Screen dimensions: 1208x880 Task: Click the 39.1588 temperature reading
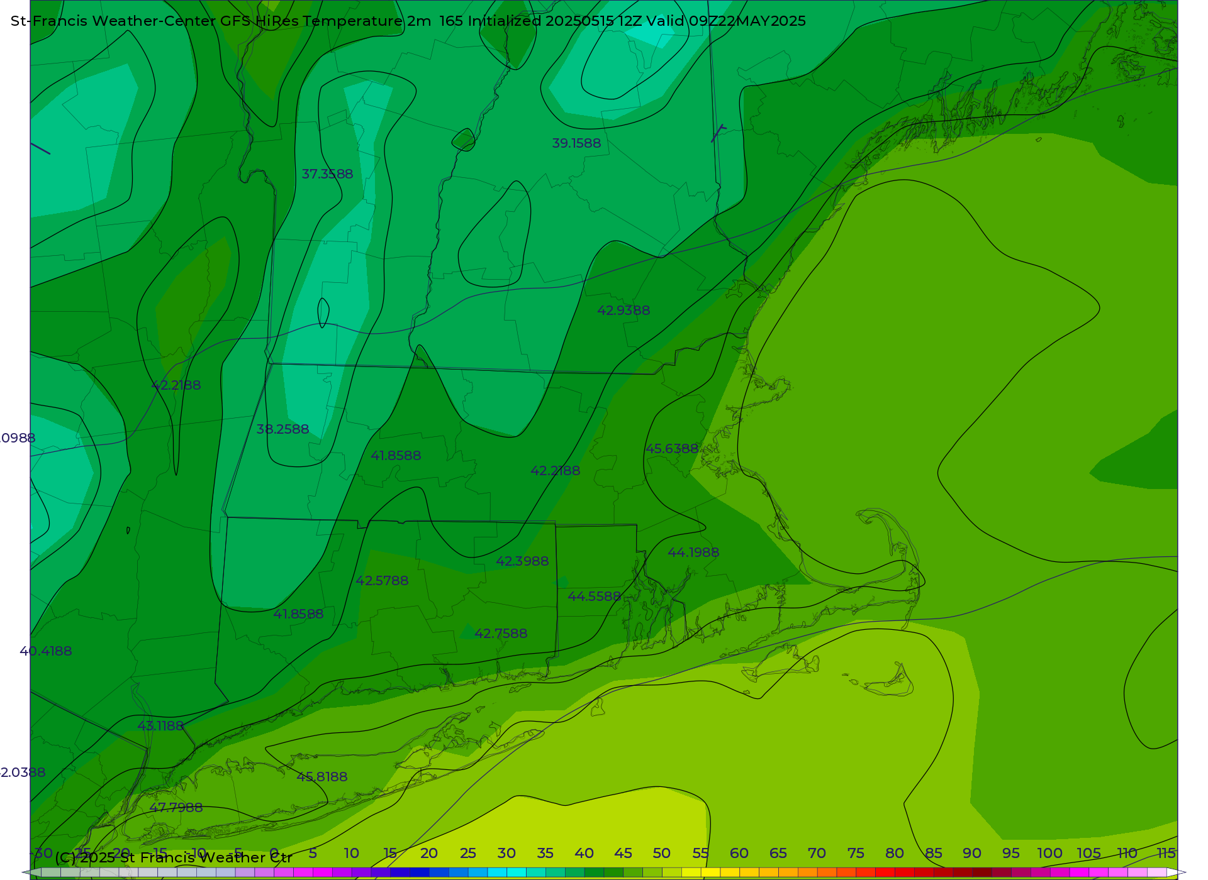tap(576, 143)
